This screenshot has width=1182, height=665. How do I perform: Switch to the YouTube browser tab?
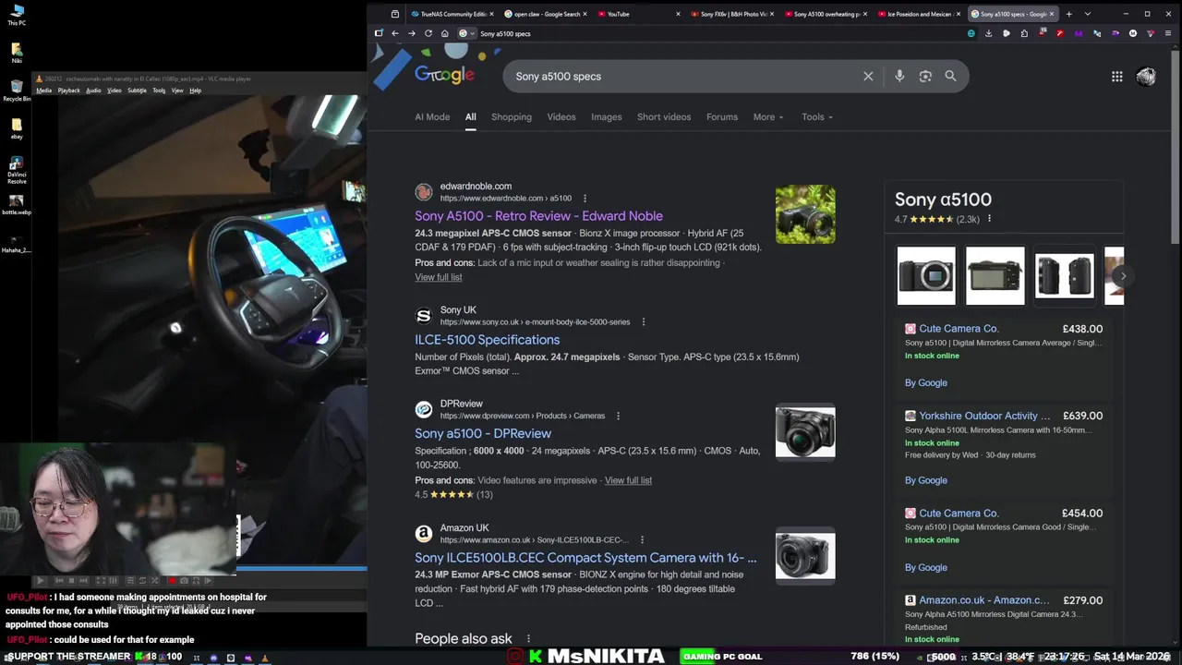click(638, 14)
